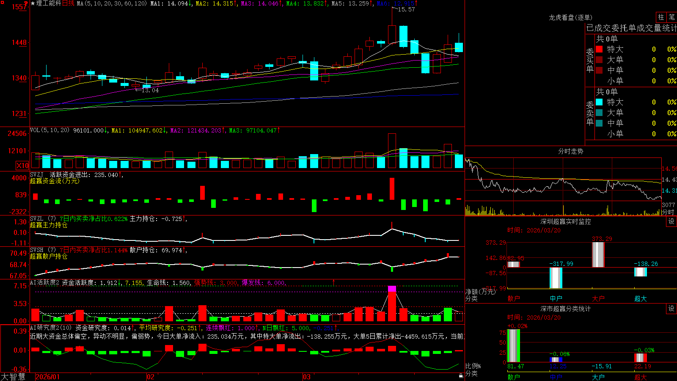Switch to 笔 tick view
Image resolution: width=677 pixels, height=381 pixels.
(672, 17)
